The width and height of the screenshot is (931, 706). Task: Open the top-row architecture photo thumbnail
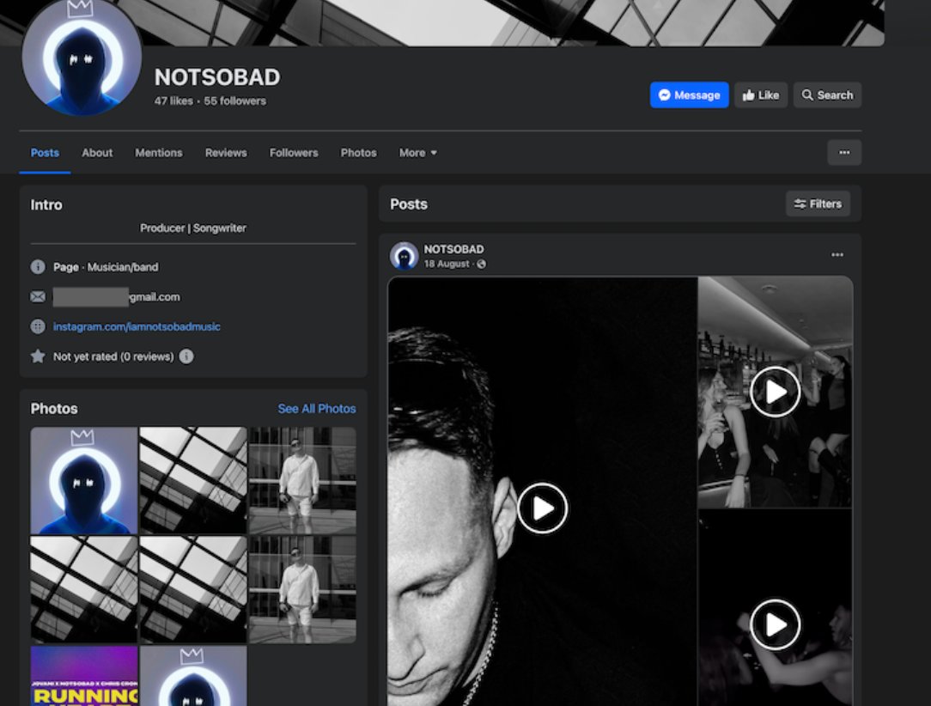coord(193,480)
